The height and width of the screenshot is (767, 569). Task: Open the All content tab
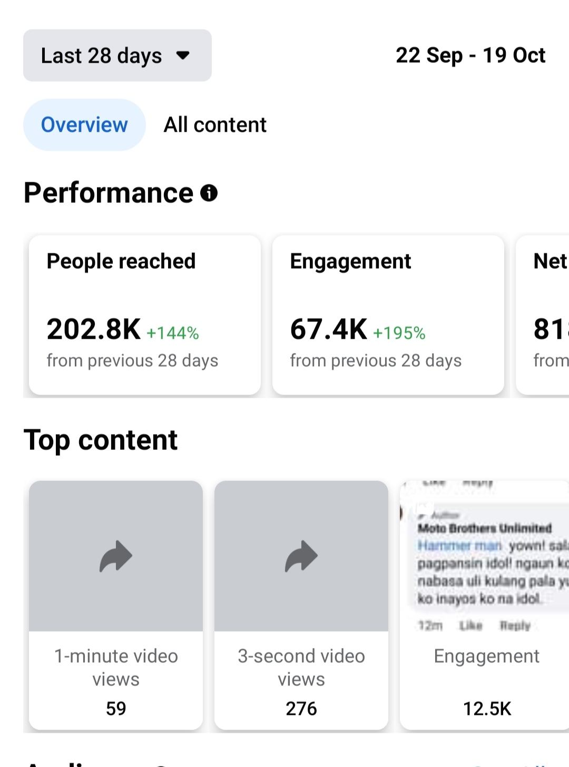tap(215, 125)
